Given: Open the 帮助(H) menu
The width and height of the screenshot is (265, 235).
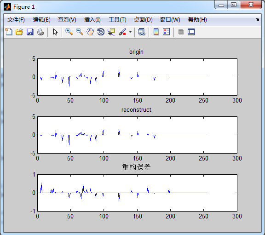Looking at the screenshot, I should tap(197, 20).
